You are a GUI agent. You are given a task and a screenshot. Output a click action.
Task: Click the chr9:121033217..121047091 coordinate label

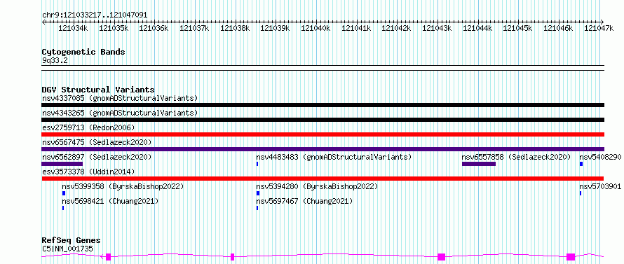point(95,15)
